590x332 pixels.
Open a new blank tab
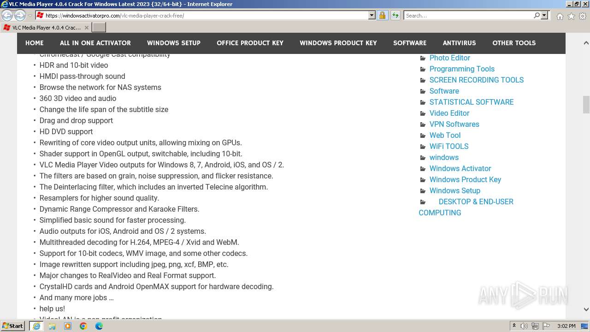[99, 28]
